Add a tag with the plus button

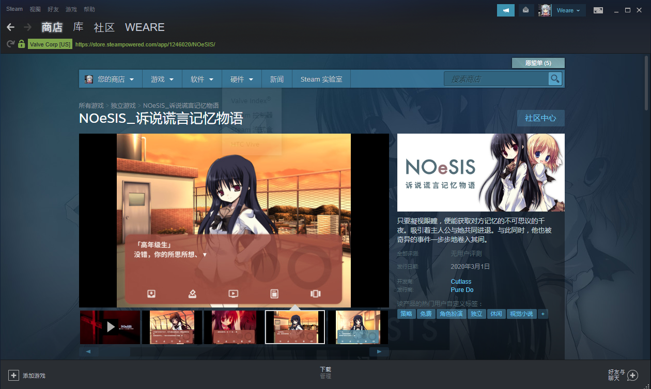tap(542, 314)
